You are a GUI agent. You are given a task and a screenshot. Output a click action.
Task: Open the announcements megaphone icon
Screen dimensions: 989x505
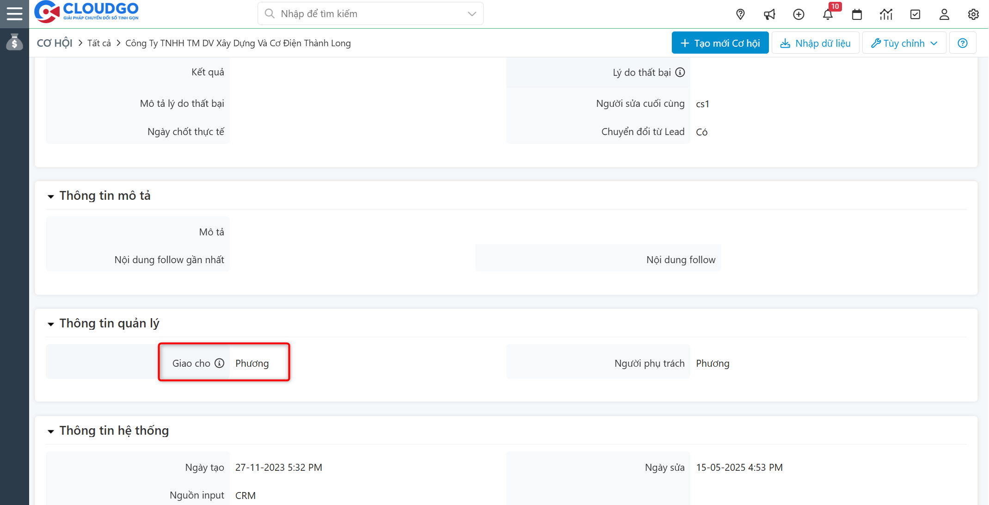pyautogui.click(x=769, y=14)
